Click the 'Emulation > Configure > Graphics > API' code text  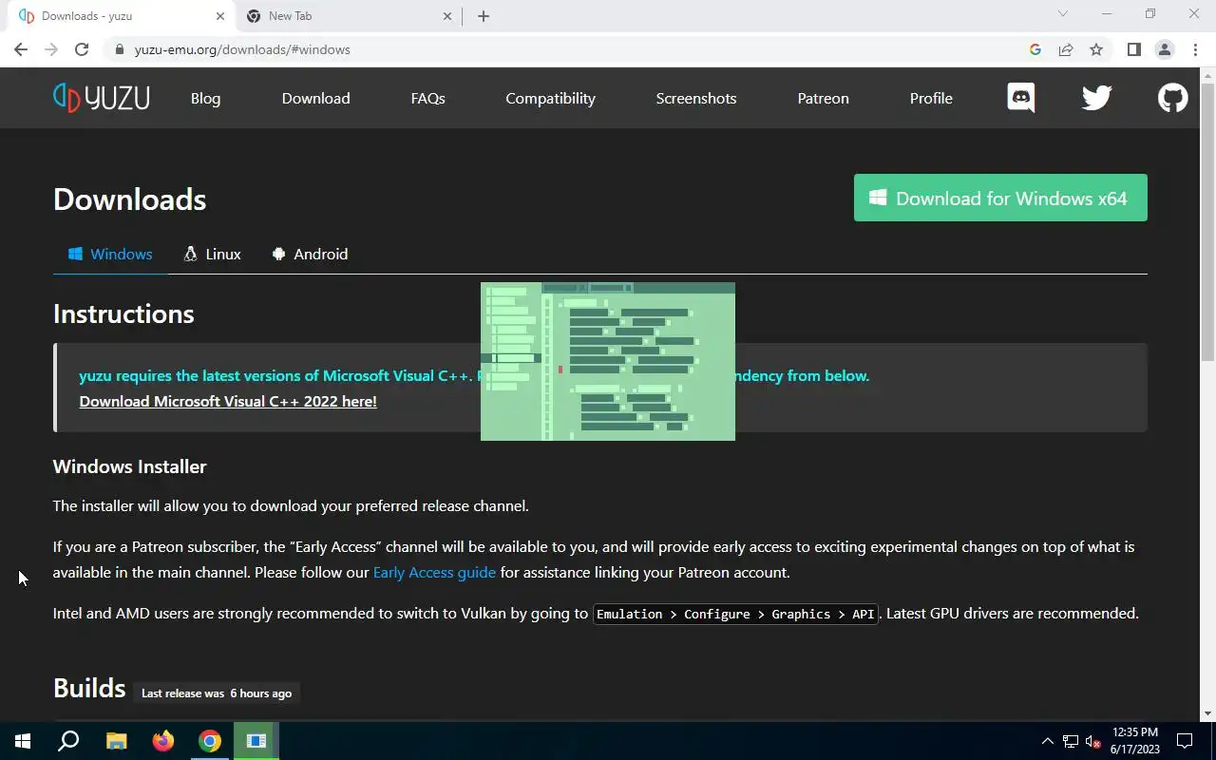click(x=735, y=614)
